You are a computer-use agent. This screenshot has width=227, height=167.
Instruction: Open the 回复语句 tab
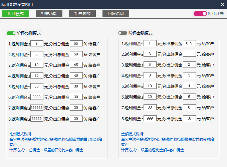click(116, 14)
